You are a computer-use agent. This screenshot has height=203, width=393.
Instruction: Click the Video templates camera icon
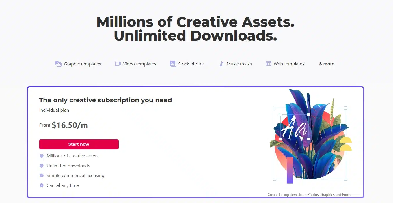[118, 64]
